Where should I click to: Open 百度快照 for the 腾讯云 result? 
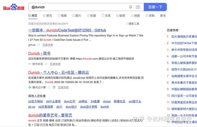[63, 87]
